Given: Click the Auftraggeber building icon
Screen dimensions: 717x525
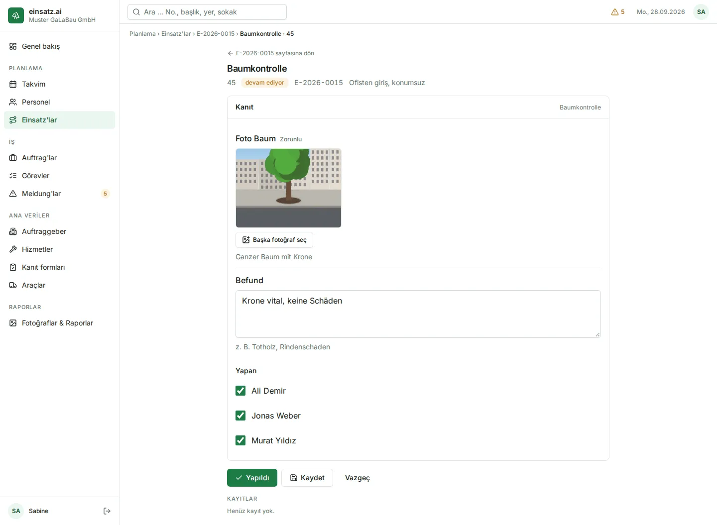Looking at the screenshot, I should [13, 231].
